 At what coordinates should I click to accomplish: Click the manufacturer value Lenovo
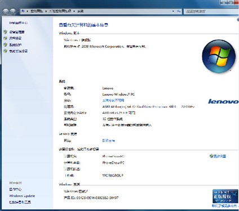coord(108,88)
